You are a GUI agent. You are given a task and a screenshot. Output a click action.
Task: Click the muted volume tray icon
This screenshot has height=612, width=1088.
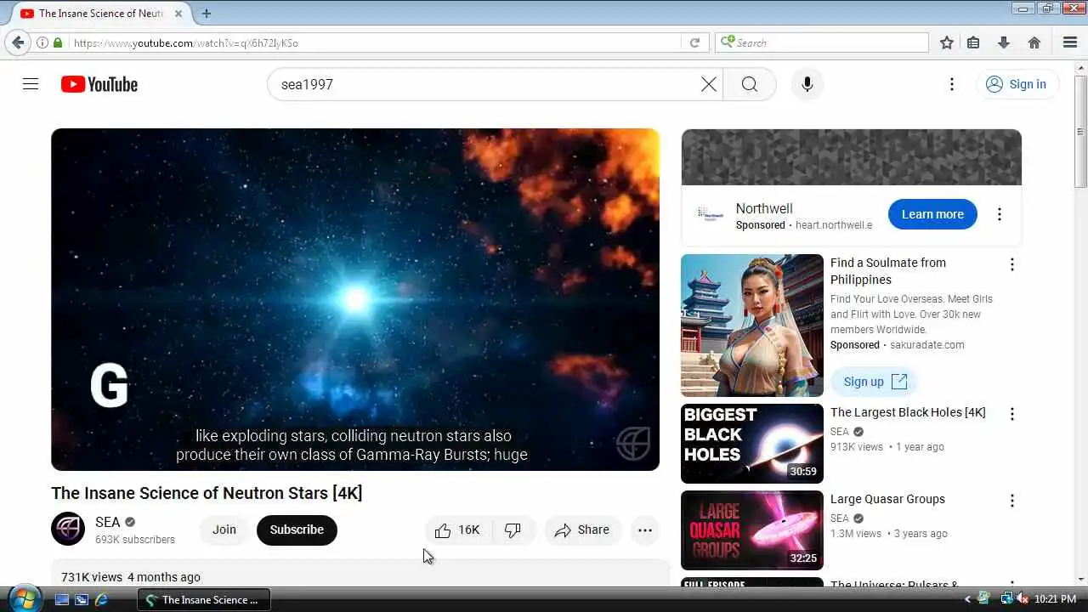(x=1023, y=599)
